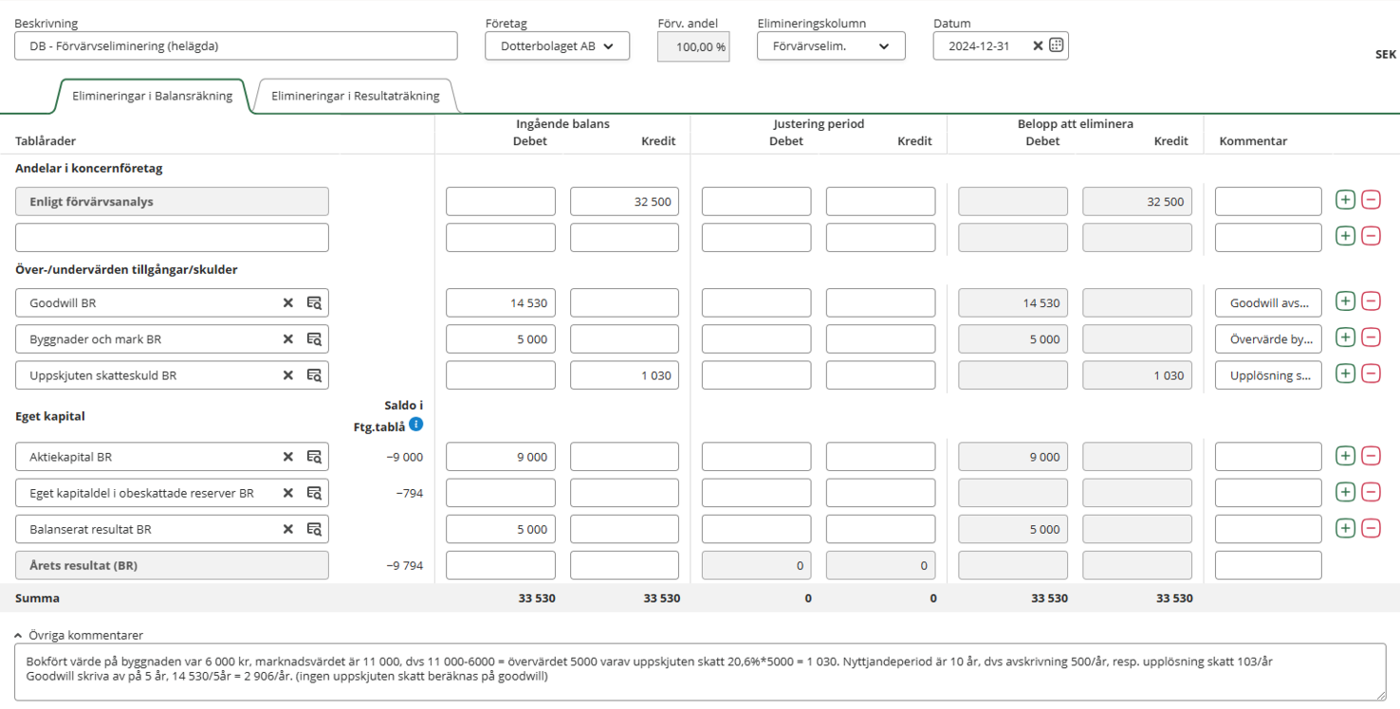Clear the Byggnader och mark BR row
The height and width of the screenshot is (709, 1400).
[x=288, y=339]
